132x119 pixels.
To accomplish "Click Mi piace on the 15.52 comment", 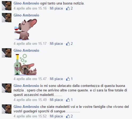I will [x=56, y=116].
